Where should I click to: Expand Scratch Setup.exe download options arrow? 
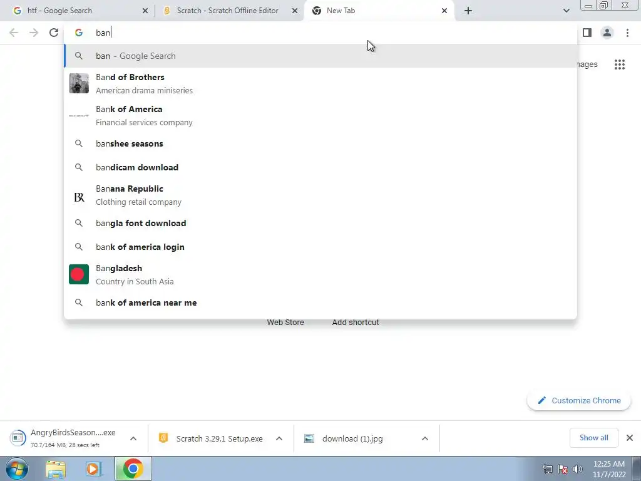279,438
